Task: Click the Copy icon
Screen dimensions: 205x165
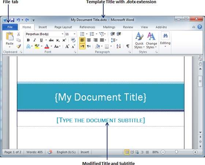Action: coord(19,40)
